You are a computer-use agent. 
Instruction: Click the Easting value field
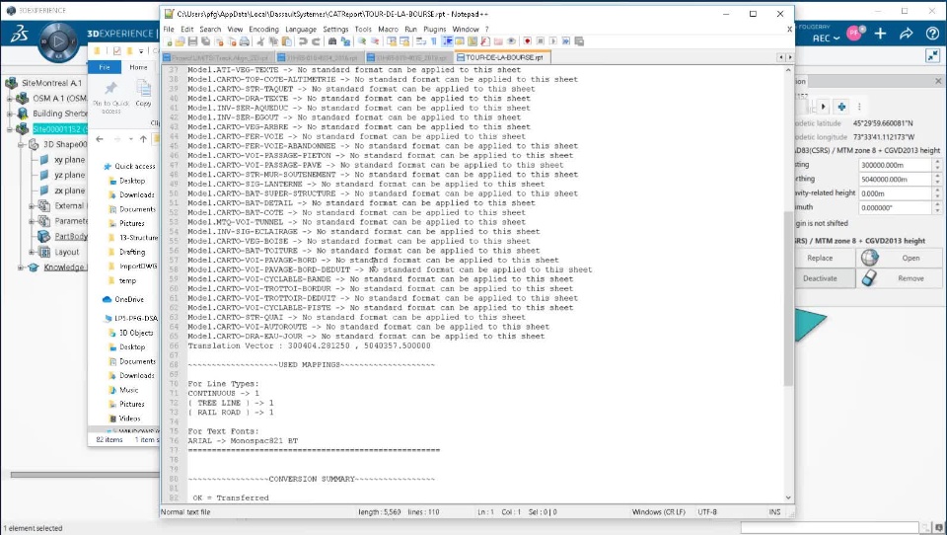pos(895,165)
